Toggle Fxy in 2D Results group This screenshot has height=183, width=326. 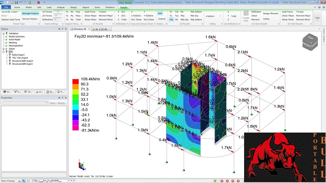(171, 20)
